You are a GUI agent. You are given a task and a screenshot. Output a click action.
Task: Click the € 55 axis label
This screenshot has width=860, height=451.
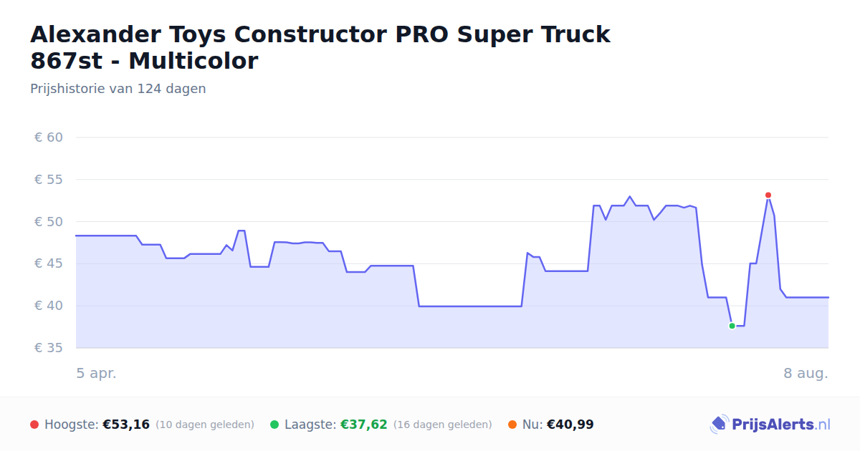49,180
